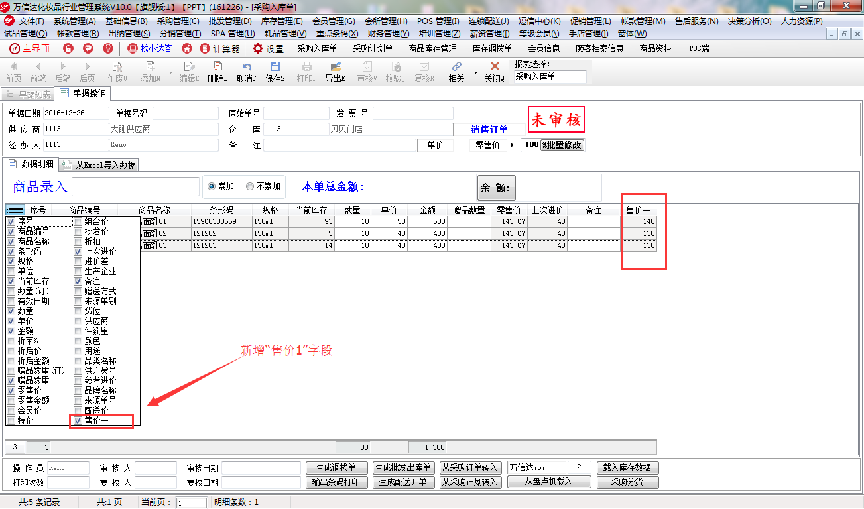Toggle the 零售价 column checkbox

(x=11, y=390)
